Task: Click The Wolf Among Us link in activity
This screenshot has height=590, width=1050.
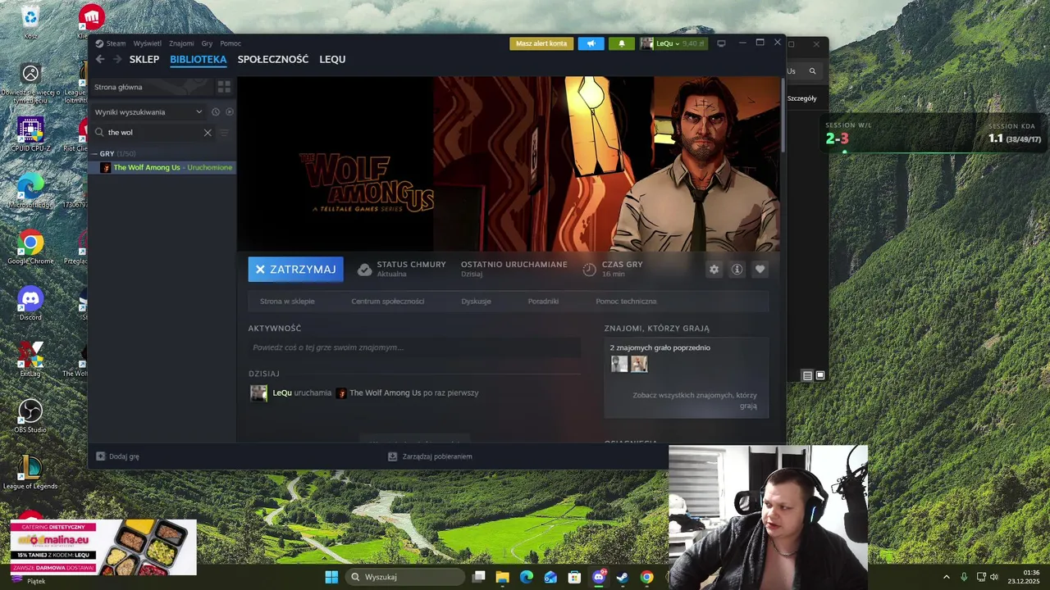Action: point(385,393)
